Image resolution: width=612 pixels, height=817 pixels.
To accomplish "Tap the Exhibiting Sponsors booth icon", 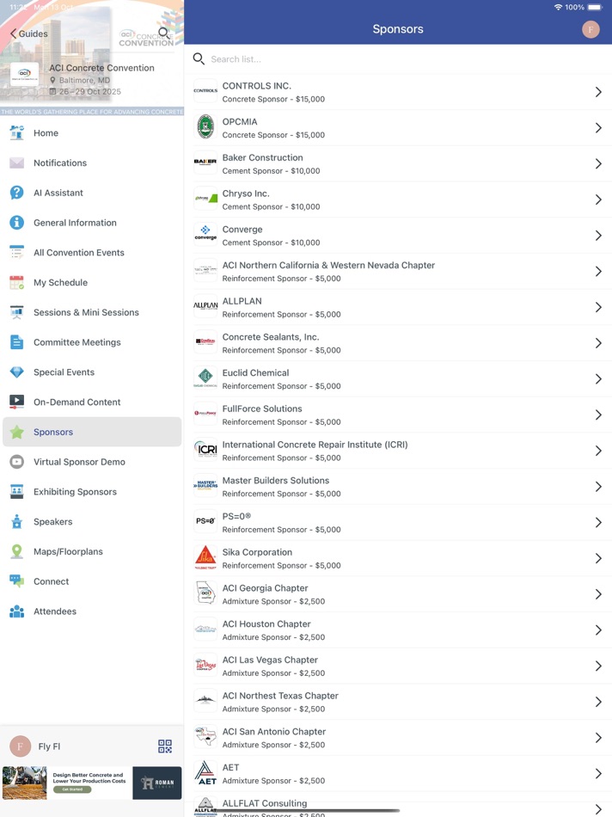I will (x=16, y=491).
